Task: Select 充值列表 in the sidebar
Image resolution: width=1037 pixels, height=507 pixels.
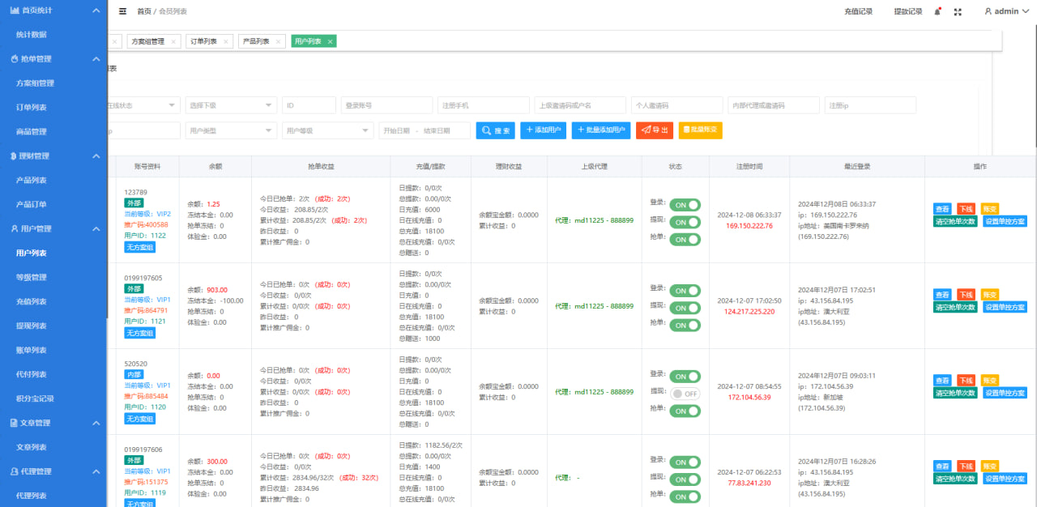Action: 32,301
